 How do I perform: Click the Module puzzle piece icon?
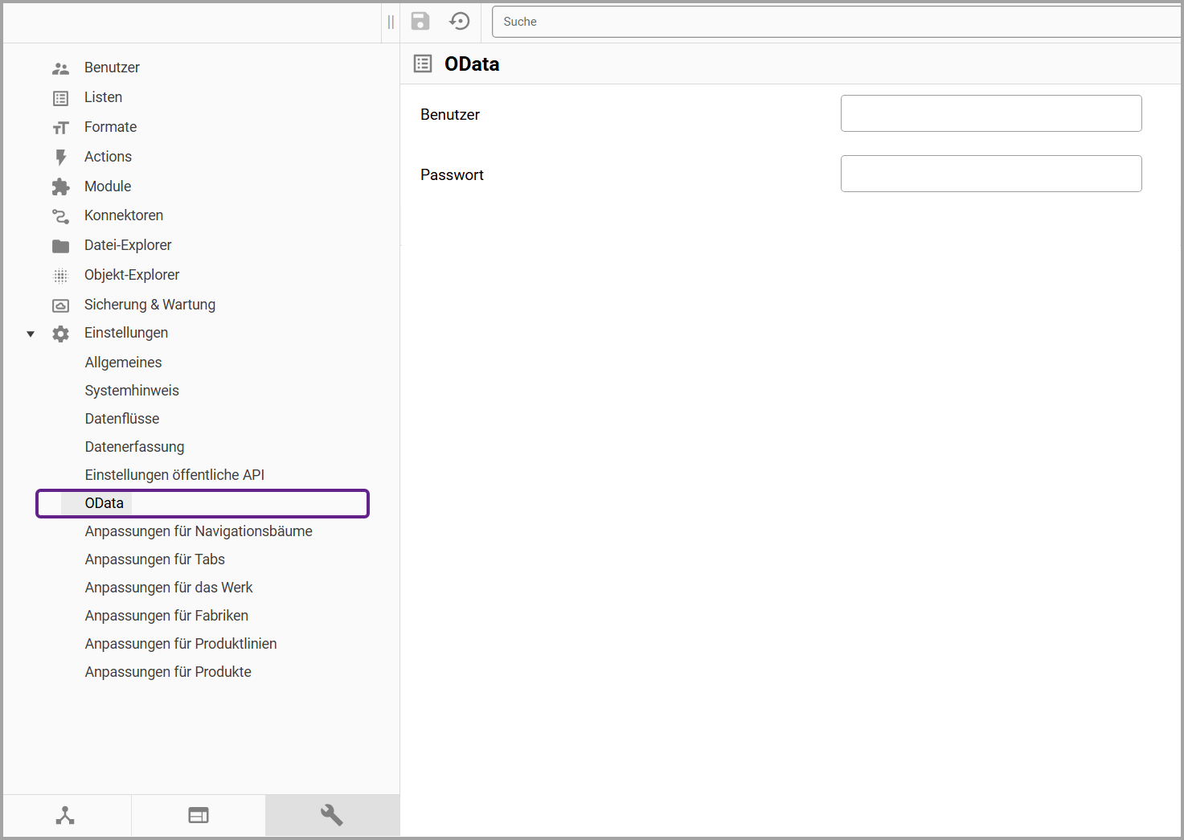tap(61, 187)
